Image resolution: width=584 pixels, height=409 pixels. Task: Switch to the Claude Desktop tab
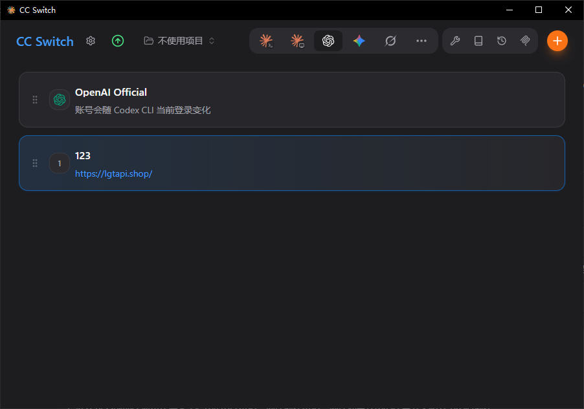(297, 41)
